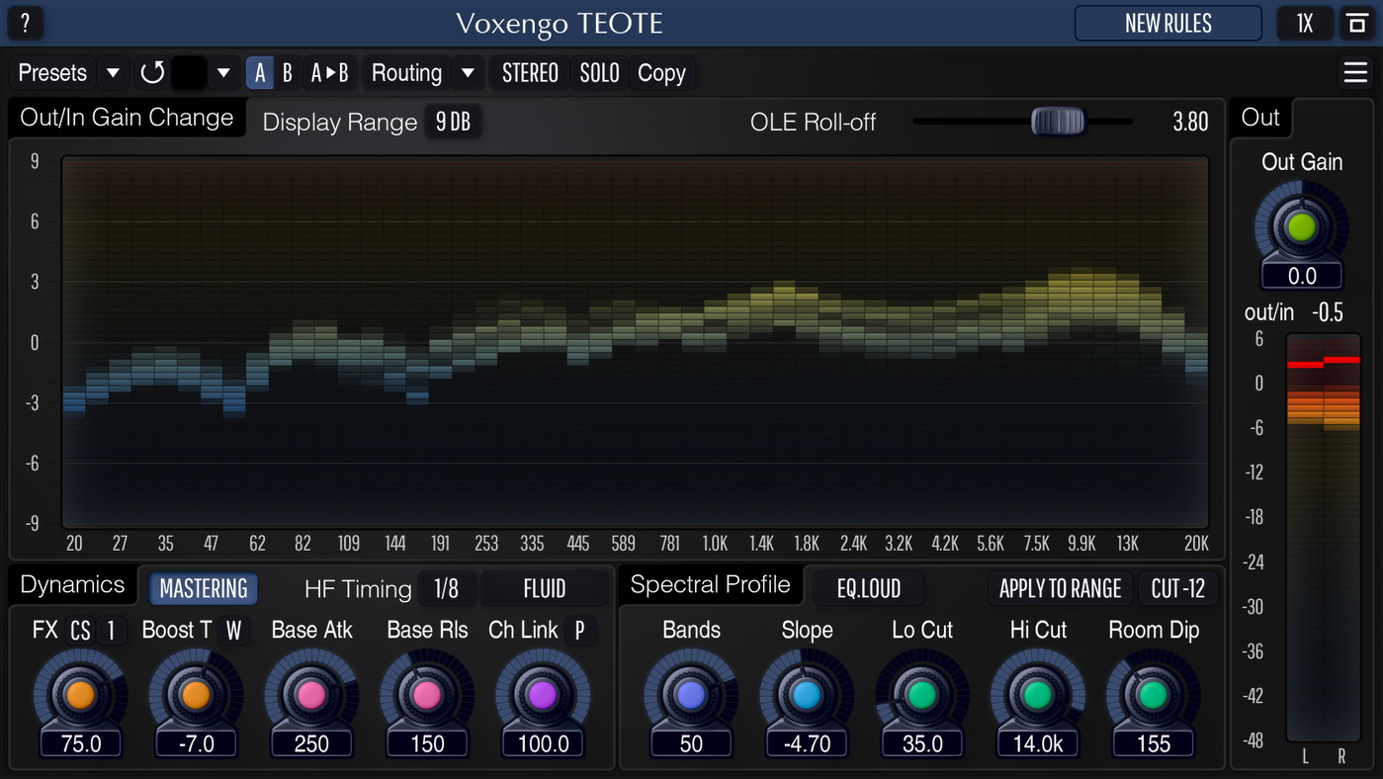
Task: Click the Lo Cut knob
Action: pos(922,695)
